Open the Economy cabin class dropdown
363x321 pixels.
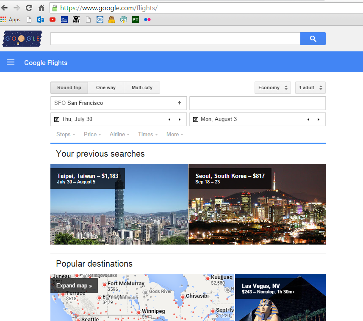273,88
